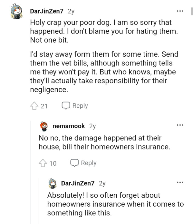Screen dimensions: 193x224
Task: Upvote nemamook's comment about homeowners insurance
Action: pyautogui.click(x=43, y=163)
